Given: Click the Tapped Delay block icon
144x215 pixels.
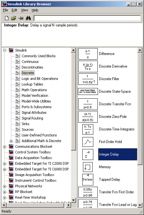Looking at the screenshot, I should [88, 179].
